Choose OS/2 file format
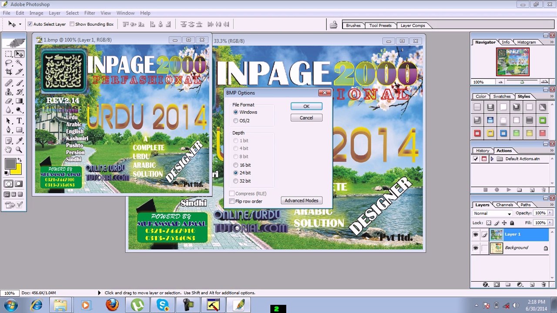The image size is (557, 313). pos(235,120)
